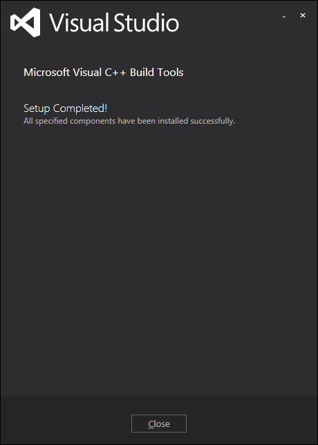Select the Visual Studio wordmark text
Screen dimensions: 318x445
pyautogui.click(x=115, y=22)
